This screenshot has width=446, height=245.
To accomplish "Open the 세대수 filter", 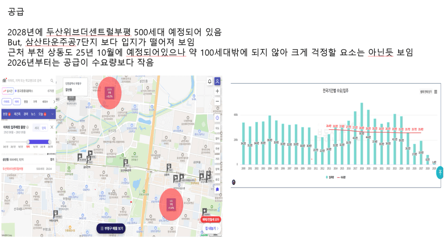I will pos(45,102).
